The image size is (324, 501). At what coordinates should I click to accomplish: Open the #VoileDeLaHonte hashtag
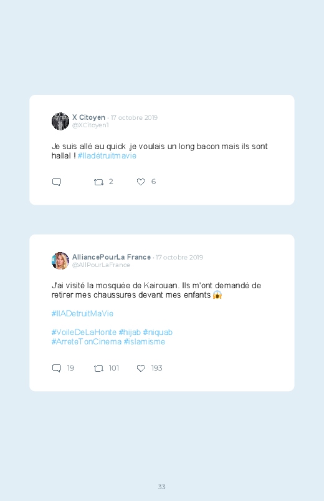click(84, 333)
